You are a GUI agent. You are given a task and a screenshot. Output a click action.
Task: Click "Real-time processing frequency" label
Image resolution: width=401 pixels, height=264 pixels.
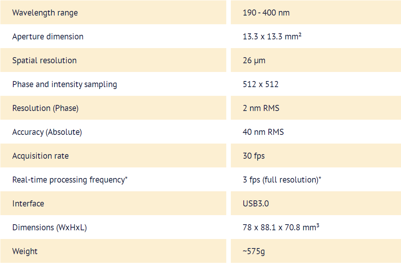pyautogui.click(x=69, y=180)
